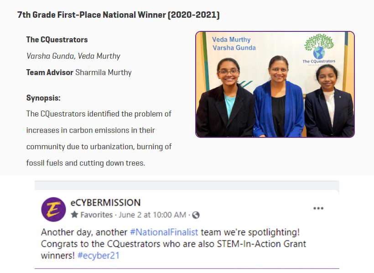This screenshot has height=273, width=374.
Task: Click the Team Advisor Sharmila Murthy line
Action: [x=79, y=72]
